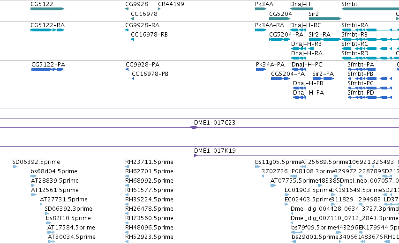
Task: Select the Sfmbt-RB transcript glyph
Action: pyautogui.click(x=370, y=39)
